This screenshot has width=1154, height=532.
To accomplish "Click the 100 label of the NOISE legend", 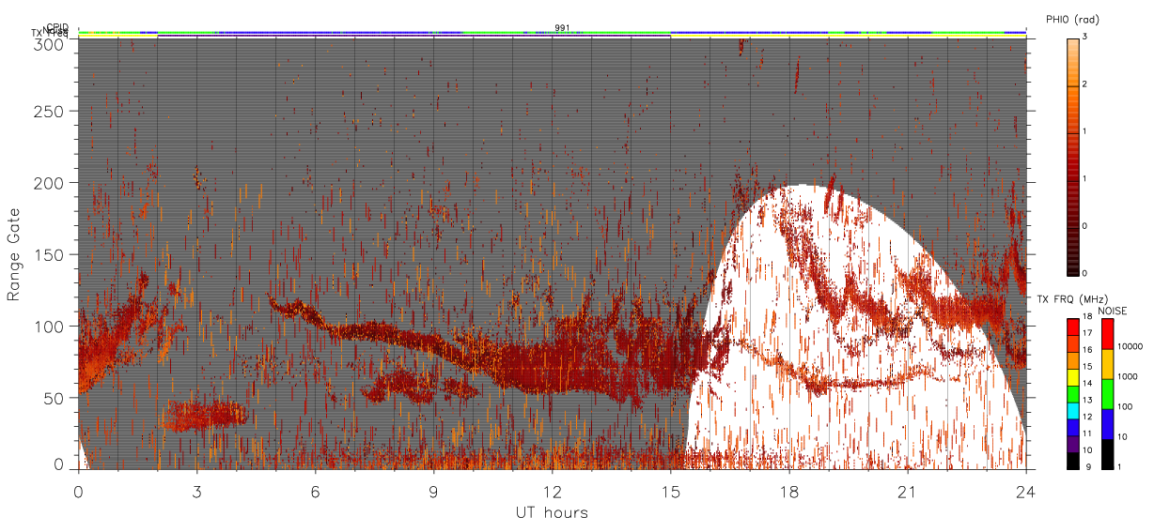I will tap(1125, 406).
